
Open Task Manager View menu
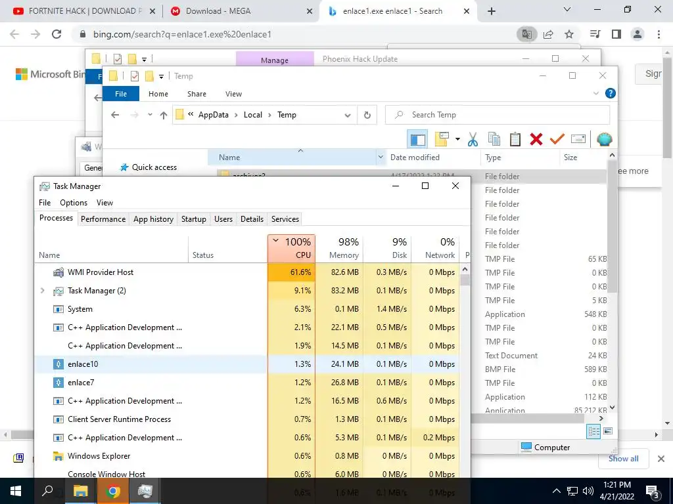104,203
